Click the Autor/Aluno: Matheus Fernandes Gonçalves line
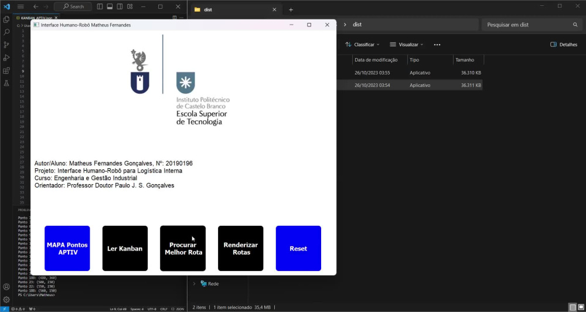This screenshot has width=586, height=312. click(x=114, y=164)
